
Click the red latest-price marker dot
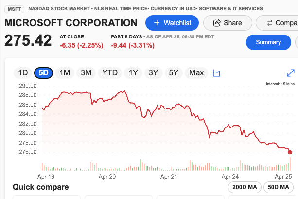[x=290, y=152]
